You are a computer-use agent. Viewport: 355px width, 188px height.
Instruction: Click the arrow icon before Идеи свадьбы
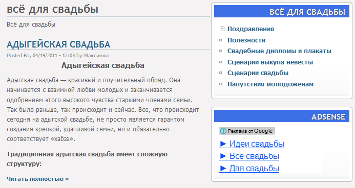pyautogui.click(x=223, y=144)
